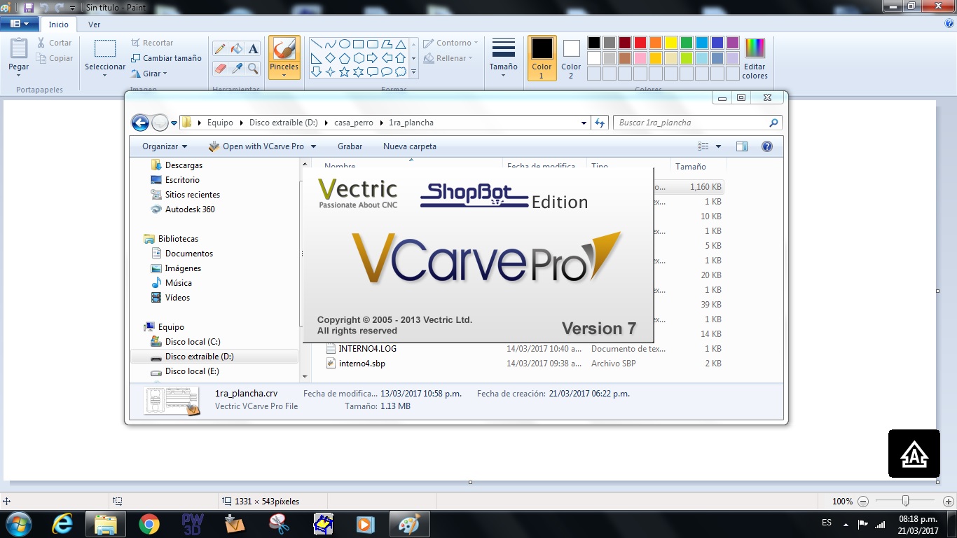Image resolution: width=957 pixels, height=538 pixels.
Task: Click the zoom in plus button
Action: click(948, 502)
